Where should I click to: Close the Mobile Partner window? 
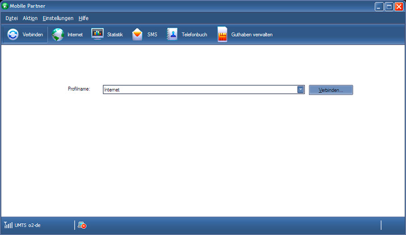[399, 7]
